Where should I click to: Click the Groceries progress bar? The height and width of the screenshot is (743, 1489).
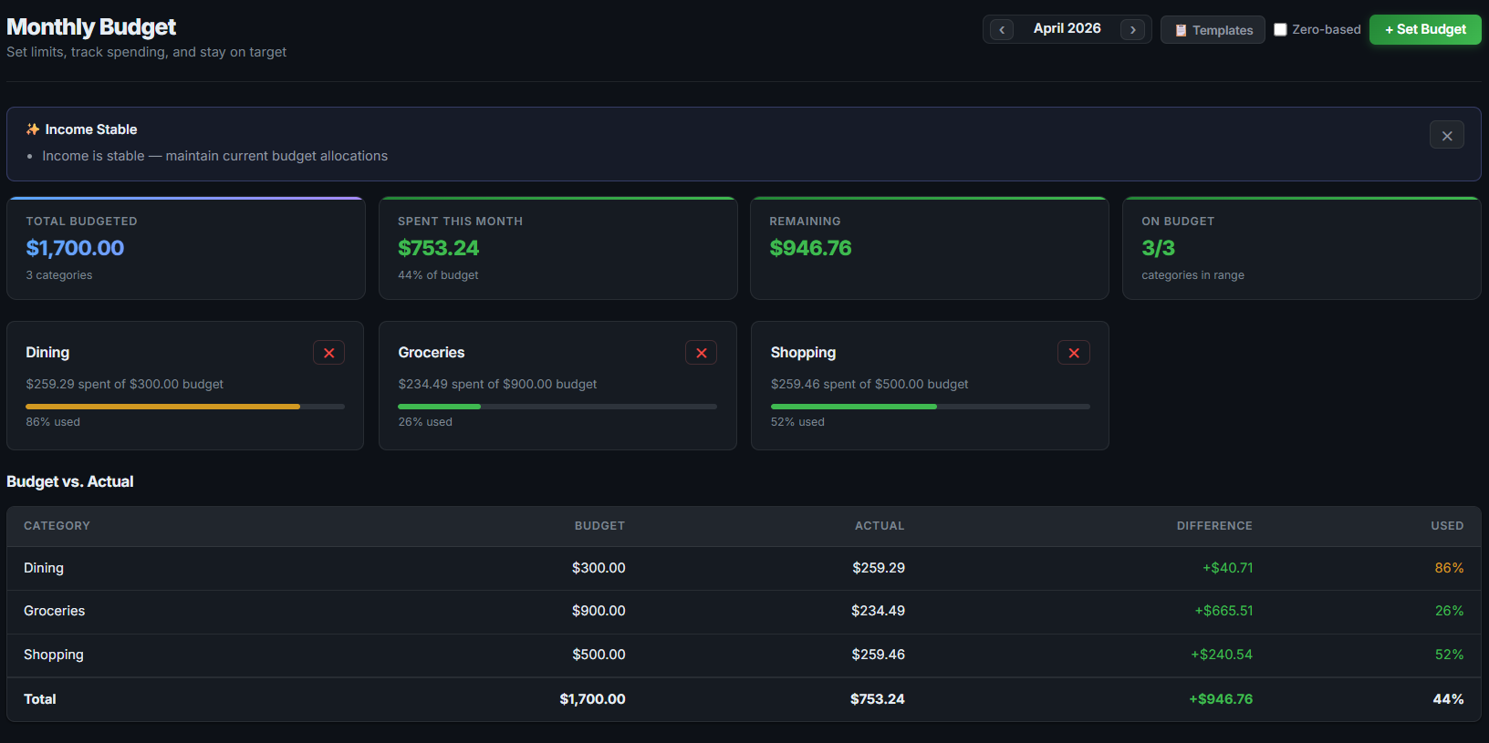click(x=557, y=407)
